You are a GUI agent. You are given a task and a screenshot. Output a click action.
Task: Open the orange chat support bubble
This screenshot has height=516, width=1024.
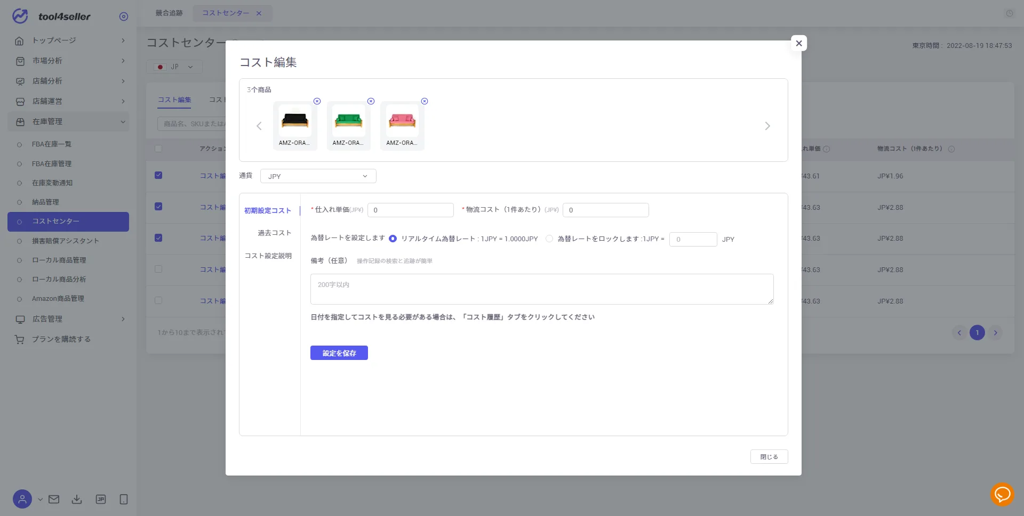[x=1002, y=494]
